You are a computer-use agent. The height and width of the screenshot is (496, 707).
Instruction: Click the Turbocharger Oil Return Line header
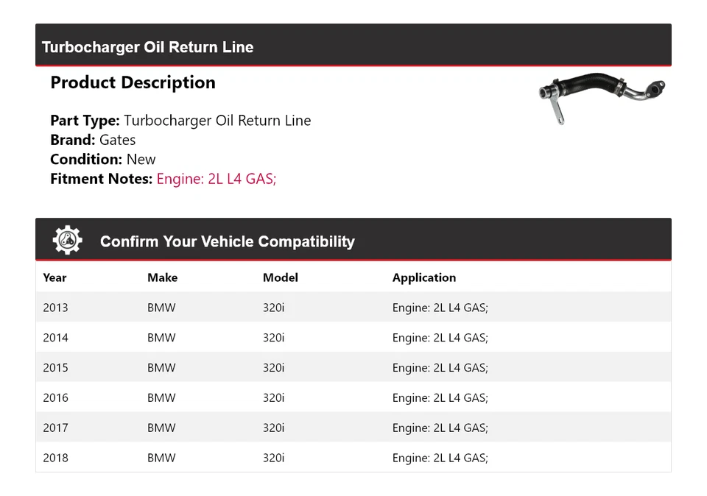147,47
